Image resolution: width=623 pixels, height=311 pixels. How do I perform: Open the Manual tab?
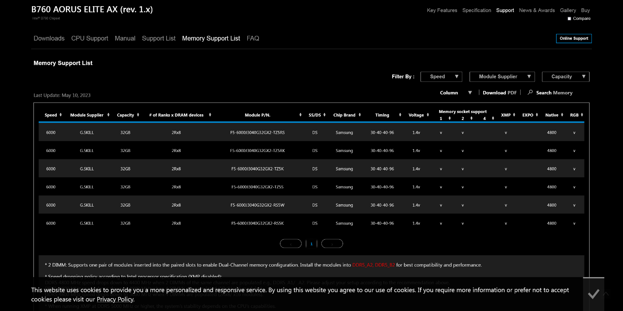125,38
